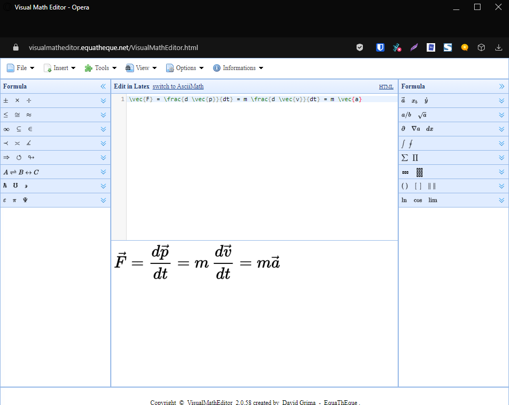The image size is (509, 405).
Task: Insert the element-of symbol
Action: (30, 129)
